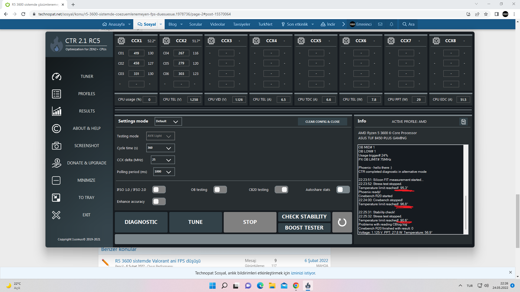Screen dimensions: 520x292
Task: Click the circular refresh arrow button
Action: 342,222
